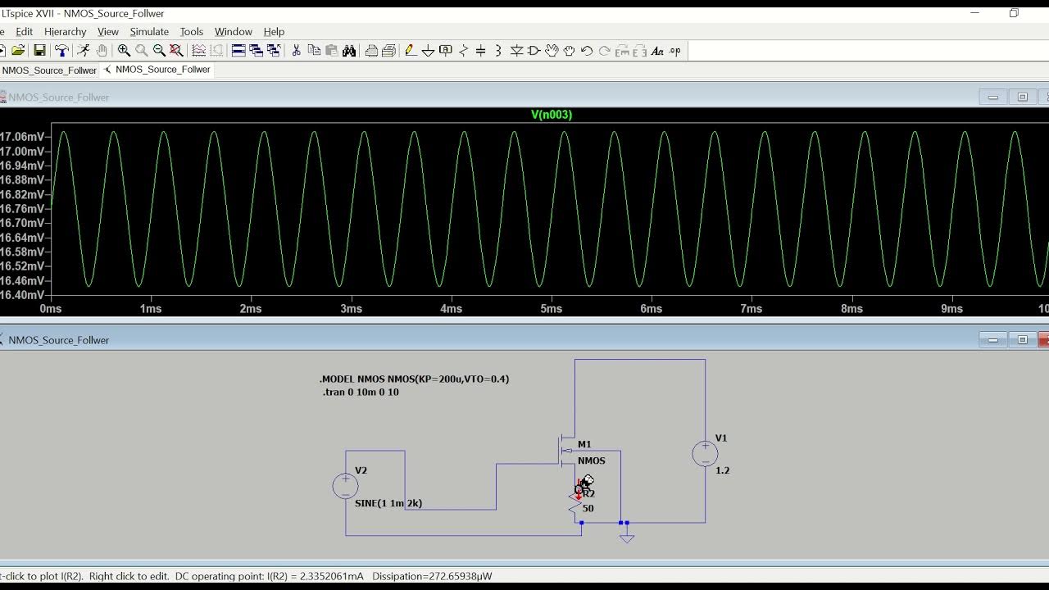Select the Label Net tool
Screen dimensions: 1049x590
point(446,51)
